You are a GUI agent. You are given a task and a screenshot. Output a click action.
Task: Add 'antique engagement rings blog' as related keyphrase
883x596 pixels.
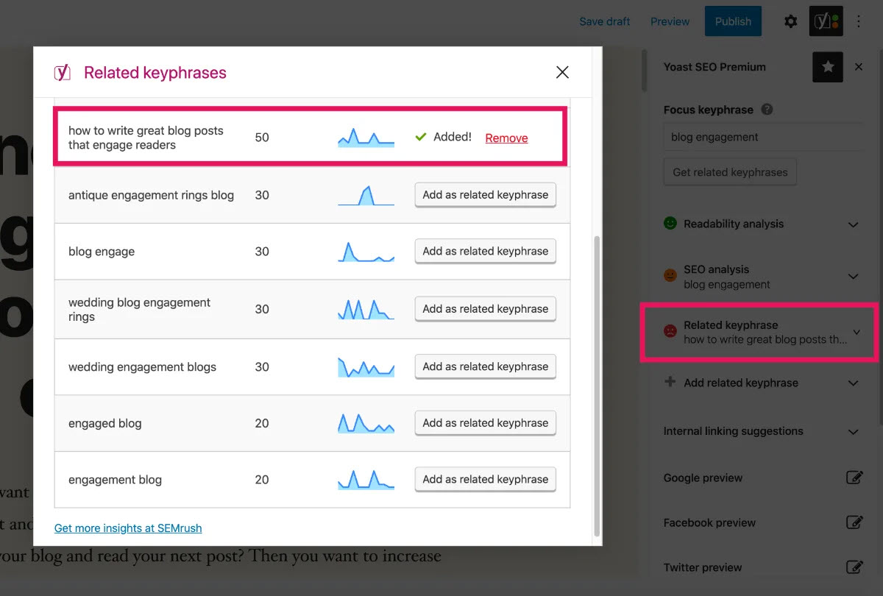point(486,195)
